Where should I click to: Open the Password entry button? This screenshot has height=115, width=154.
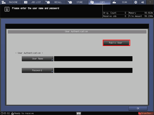click(38, 71)
